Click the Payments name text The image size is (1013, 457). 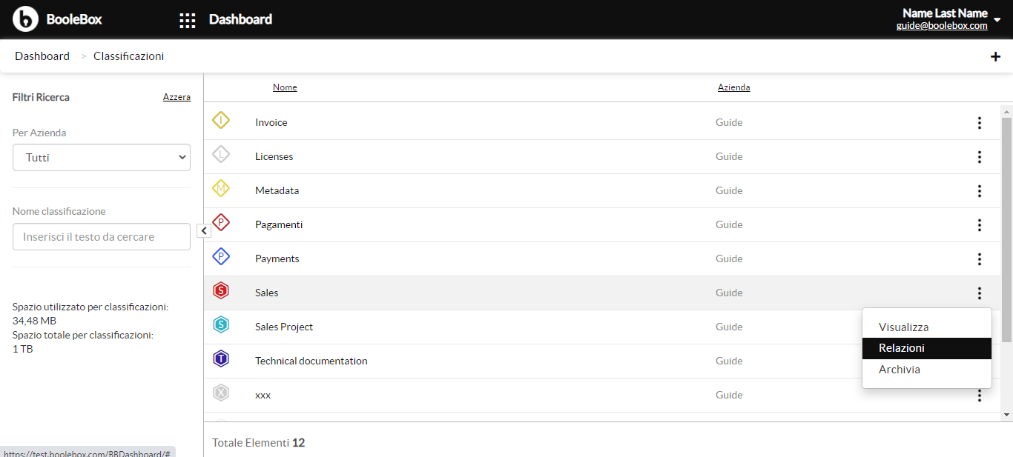(277, 259)
